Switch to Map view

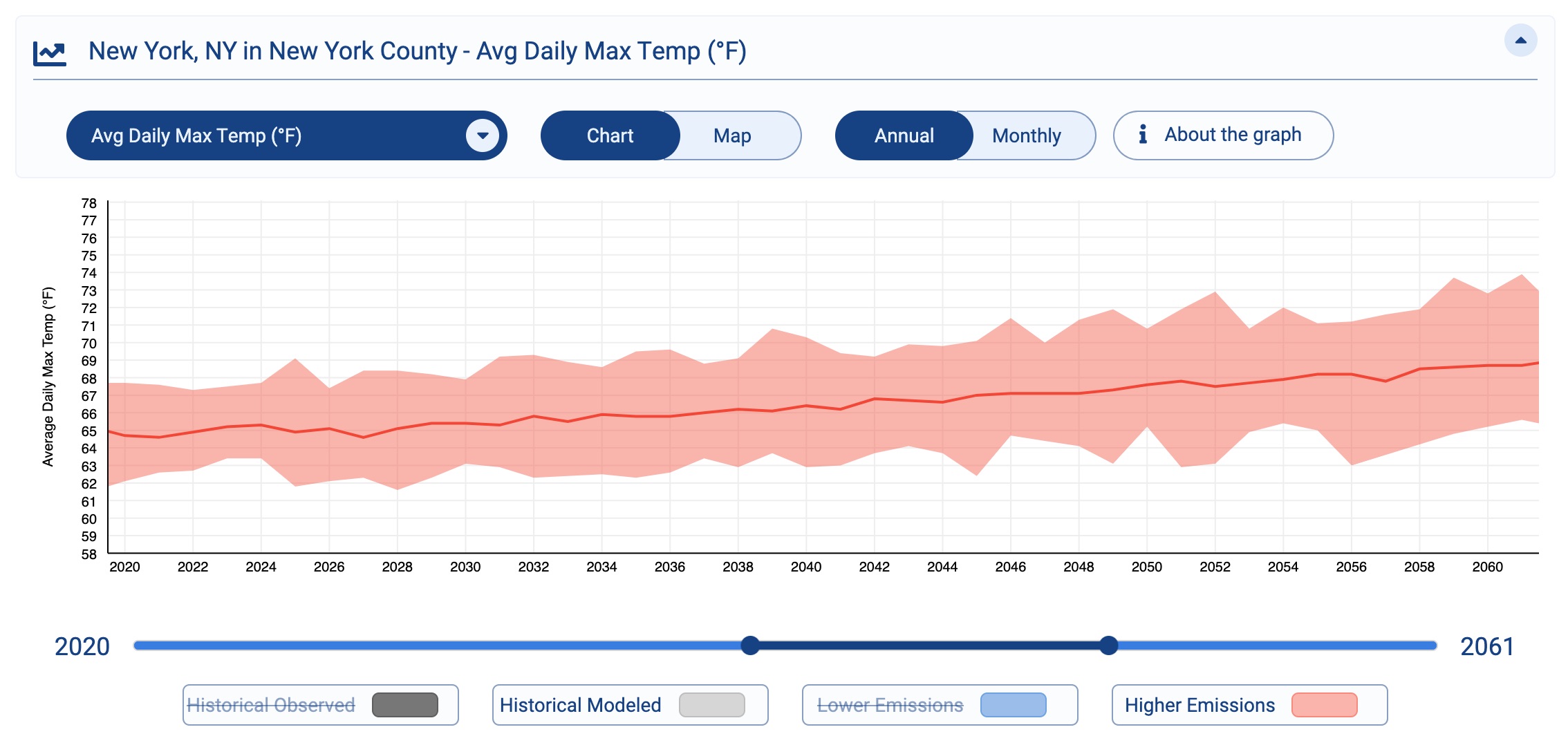tap(731, 135)
